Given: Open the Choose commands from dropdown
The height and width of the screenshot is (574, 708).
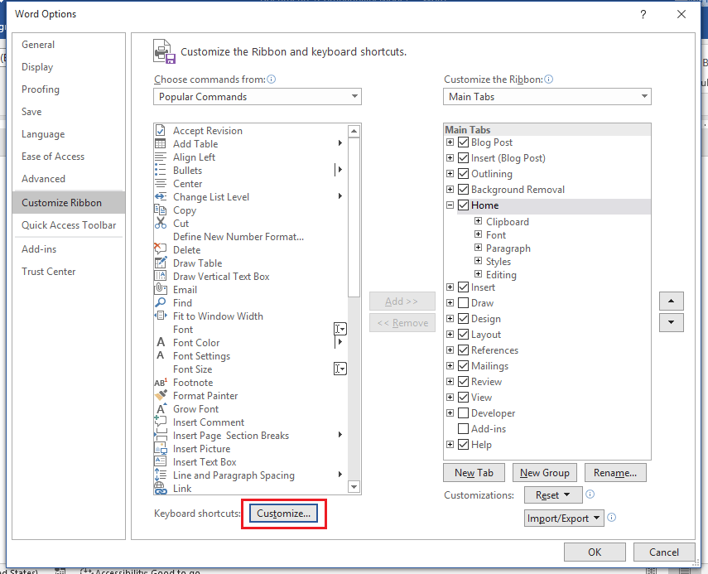Looking at the screenshot, I should pos(258,97).
